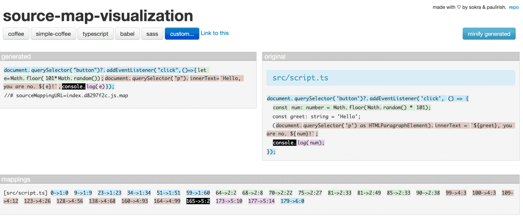Choose the babel example button
The height and width of the screenshot is (222, 523).
(127, 34)
